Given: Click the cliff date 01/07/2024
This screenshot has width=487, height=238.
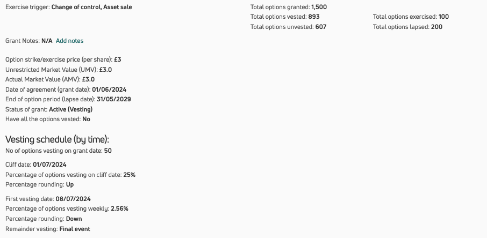Looking at the screenshot, I should tap(49, 165).
